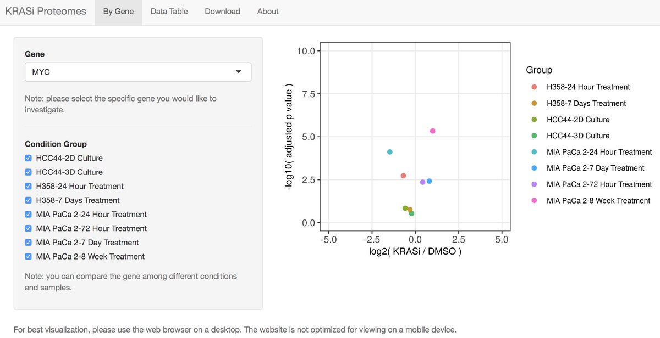Toggle MIA PaCa 2-8 Week Treatment checkbox

point(29,256)
